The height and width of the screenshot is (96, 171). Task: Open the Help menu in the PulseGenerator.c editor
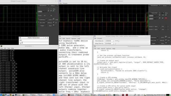pos(114,49)
